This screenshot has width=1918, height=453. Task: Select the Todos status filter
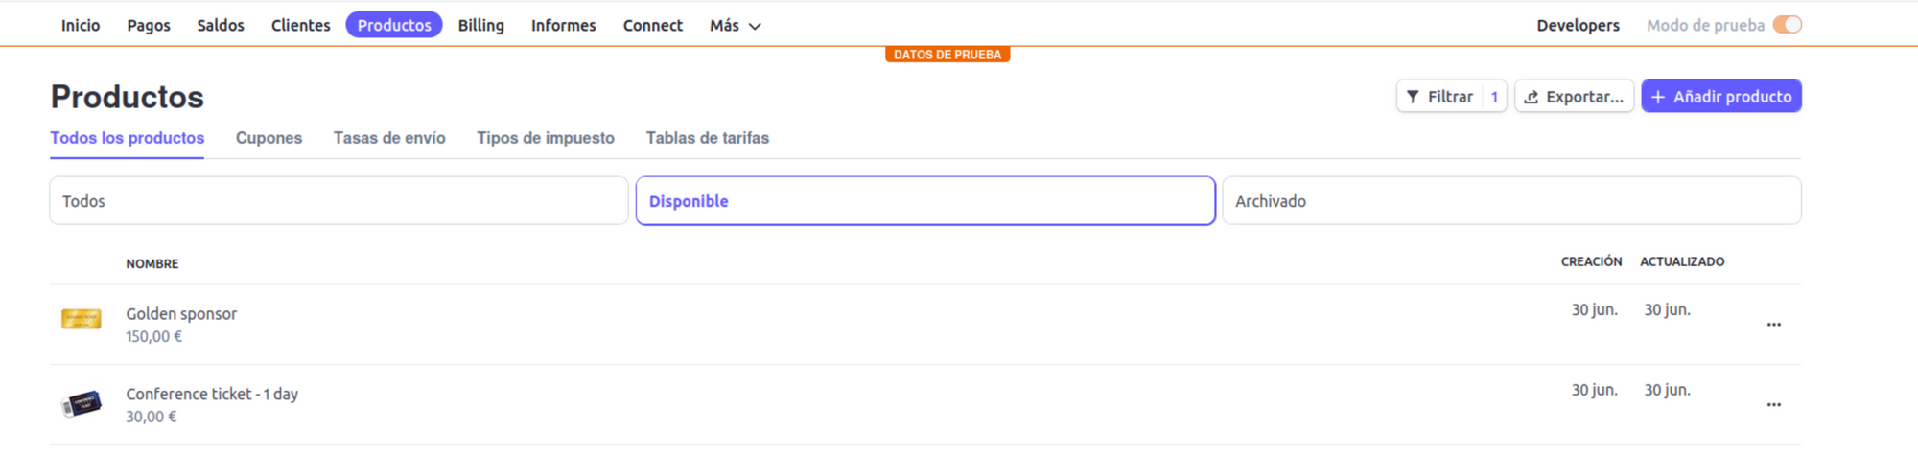tap(339, 200)
